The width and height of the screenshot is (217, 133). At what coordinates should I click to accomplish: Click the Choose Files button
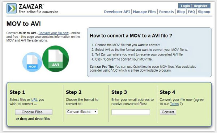(34, 112)
